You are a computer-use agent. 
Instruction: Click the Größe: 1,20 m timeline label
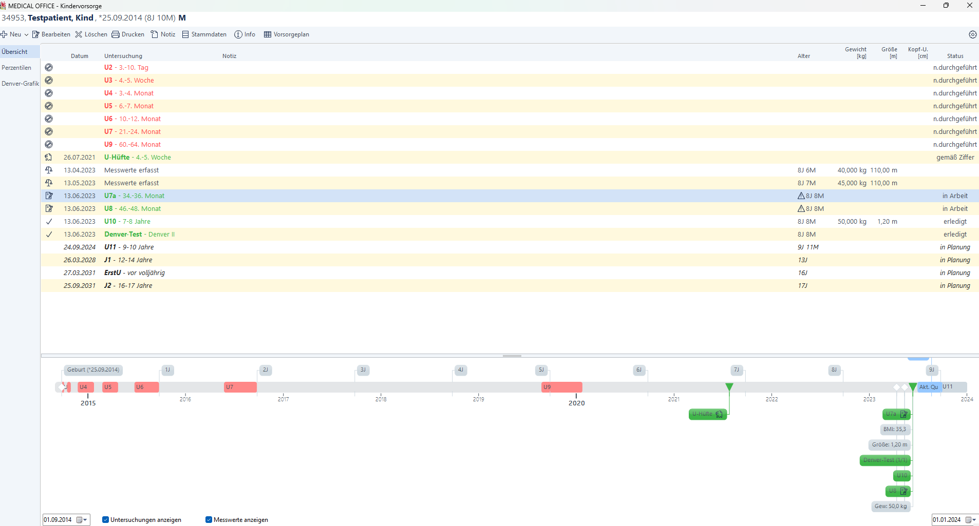pos(889,445)
